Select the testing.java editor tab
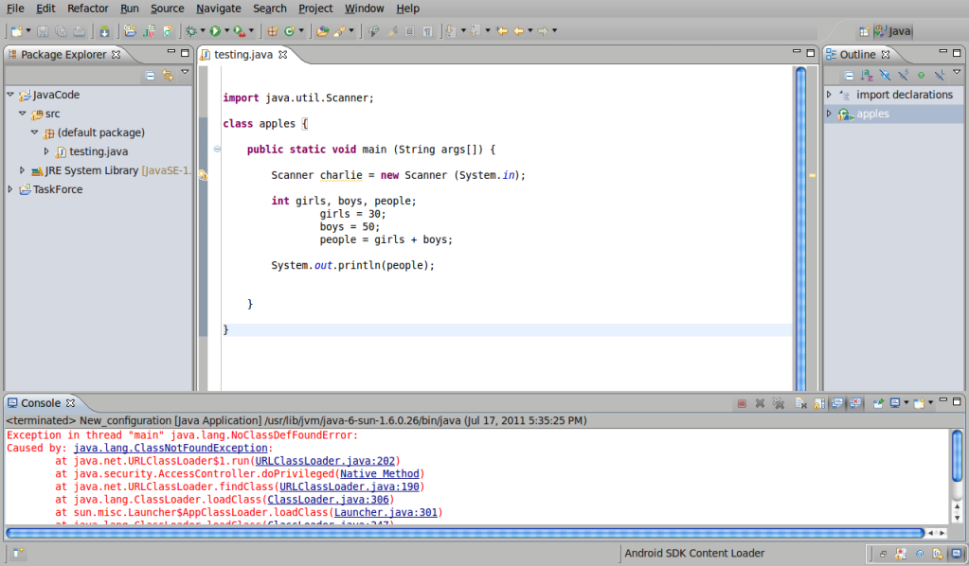 pos(243,55)
